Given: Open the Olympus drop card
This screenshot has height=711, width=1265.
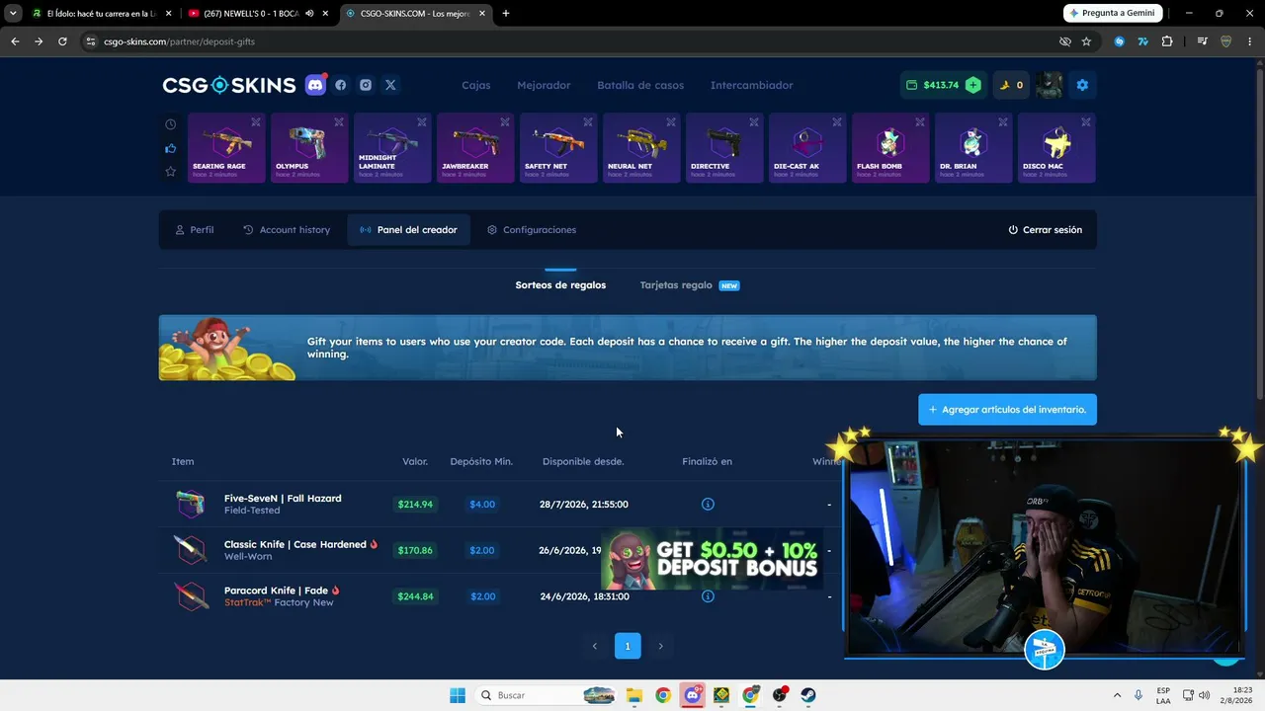Looking at the screenshot, I should click(x=309, y=148).
